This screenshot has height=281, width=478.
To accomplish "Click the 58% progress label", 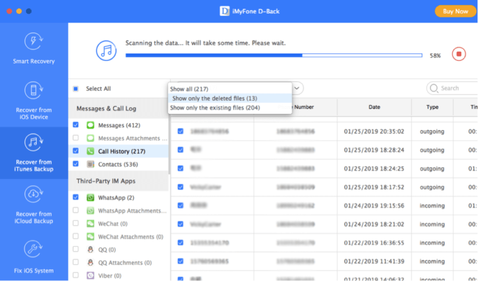I will (435, 55).
